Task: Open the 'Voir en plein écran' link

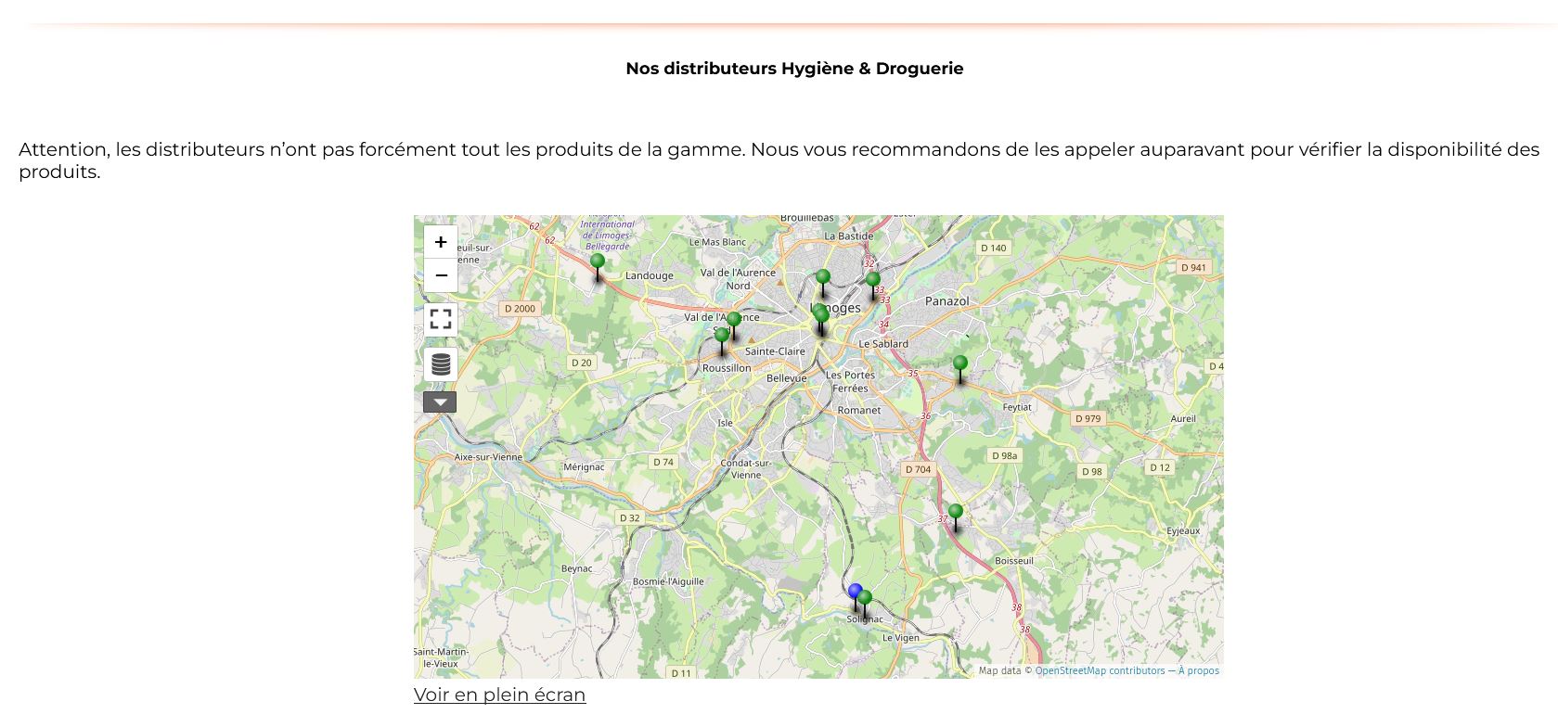Action: click(x=499, y=695)
